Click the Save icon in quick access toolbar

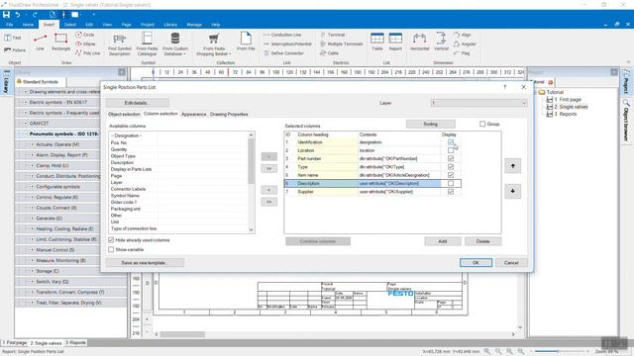6,15
